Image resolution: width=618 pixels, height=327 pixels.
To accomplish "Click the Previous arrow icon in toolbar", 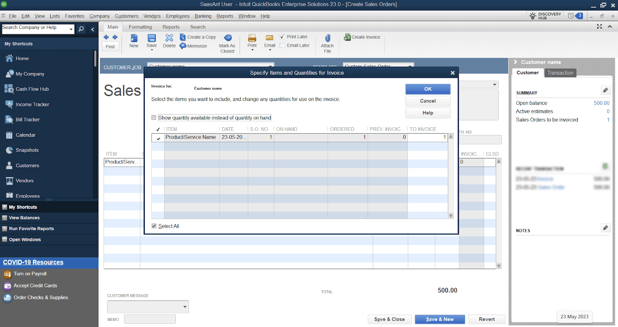I will [x=106, y=37].
